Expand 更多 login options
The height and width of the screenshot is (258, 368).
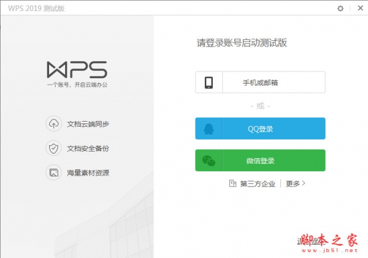295,183
